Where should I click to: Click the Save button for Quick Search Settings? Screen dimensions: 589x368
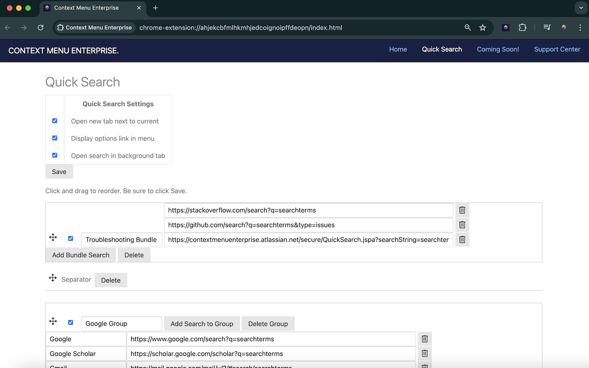click(59, 171)
